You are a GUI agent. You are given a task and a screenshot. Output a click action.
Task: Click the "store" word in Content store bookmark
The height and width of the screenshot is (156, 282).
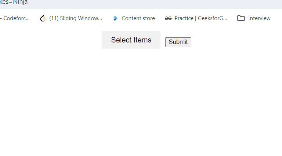coord(148,18)
